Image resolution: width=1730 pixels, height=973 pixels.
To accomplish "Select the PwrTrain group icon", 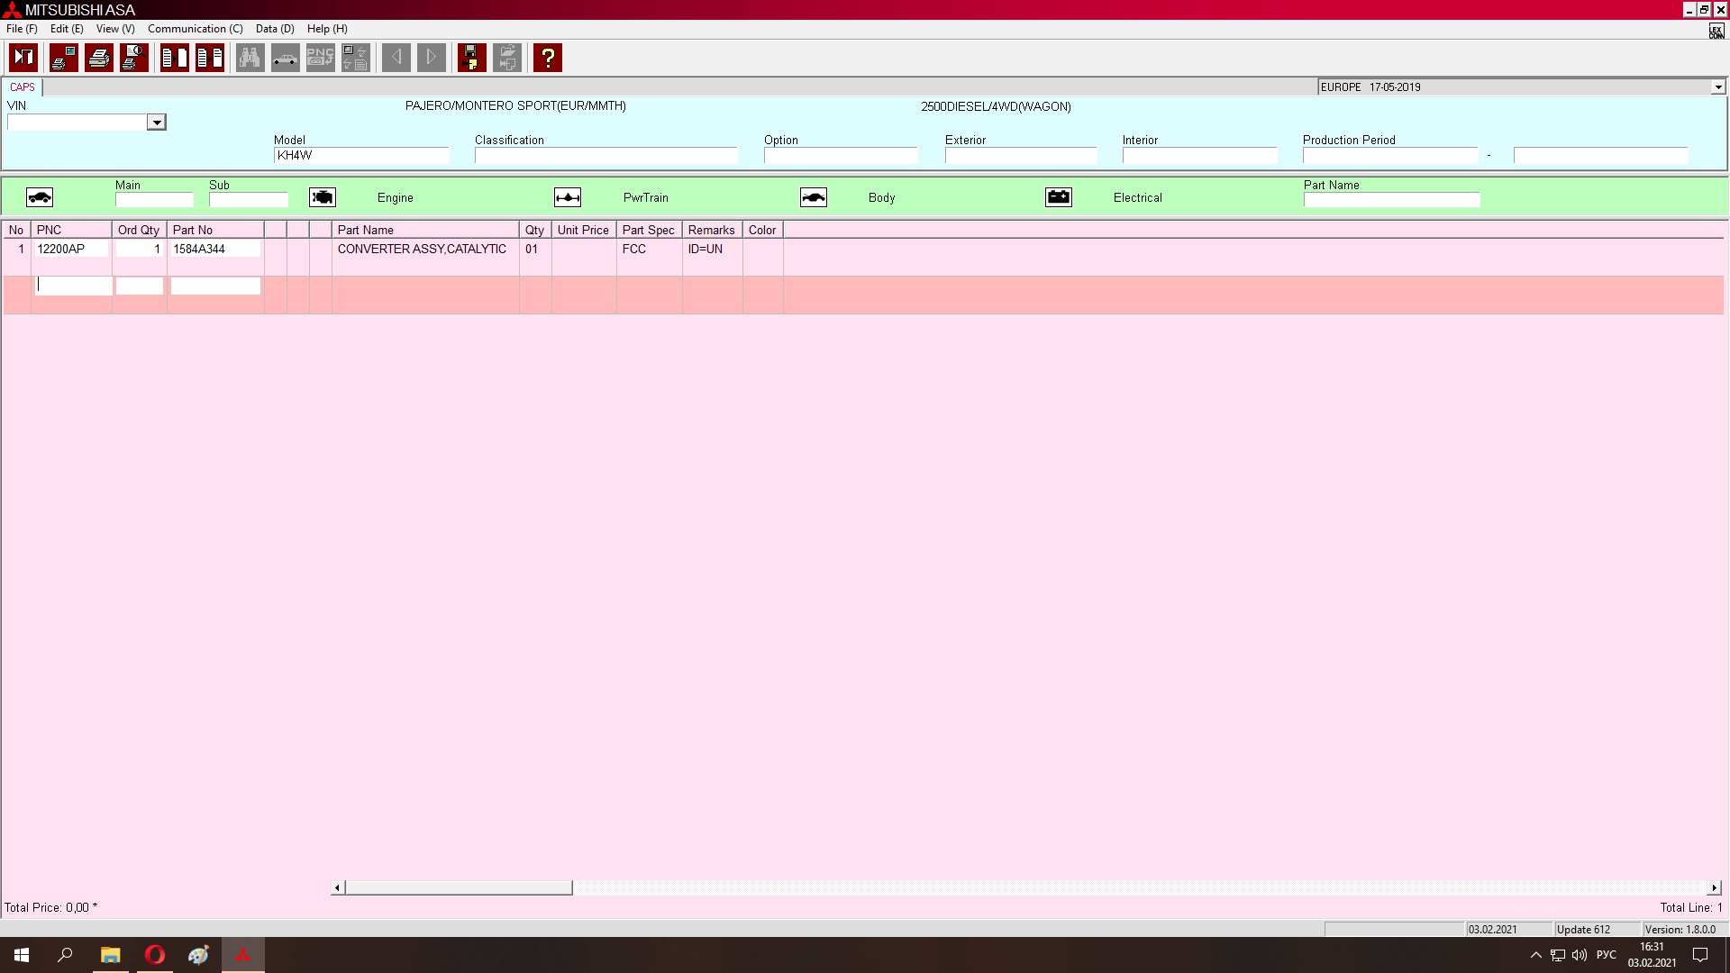I will 568,197.
